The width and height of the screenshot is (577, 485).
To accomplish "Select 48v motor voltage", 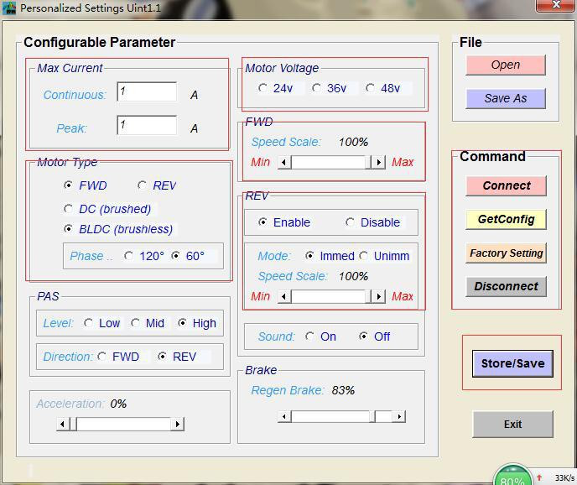I will click(x=371, y=88).
